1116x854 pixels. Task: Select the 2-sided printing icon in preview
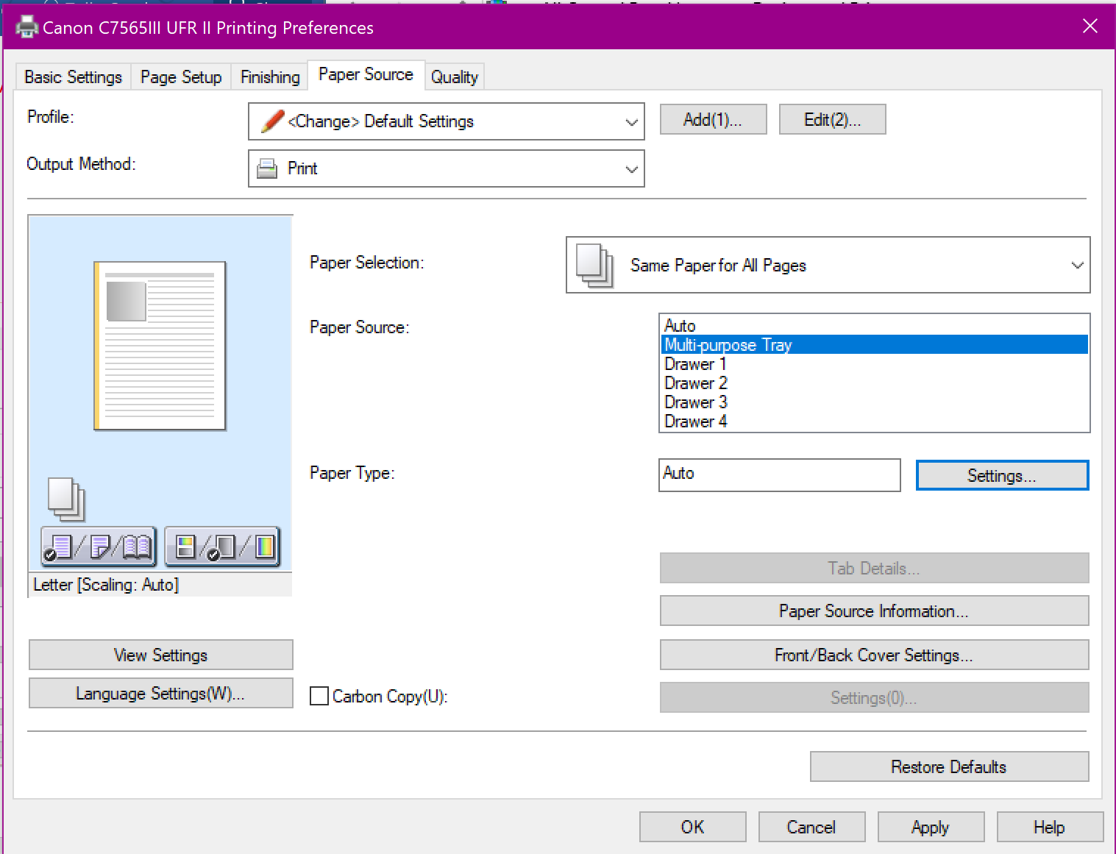[x=99, y=547]
